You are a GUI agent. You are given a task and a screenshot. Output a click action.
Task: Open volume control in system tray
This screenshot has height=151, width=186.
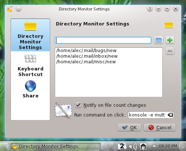[133, 146]
